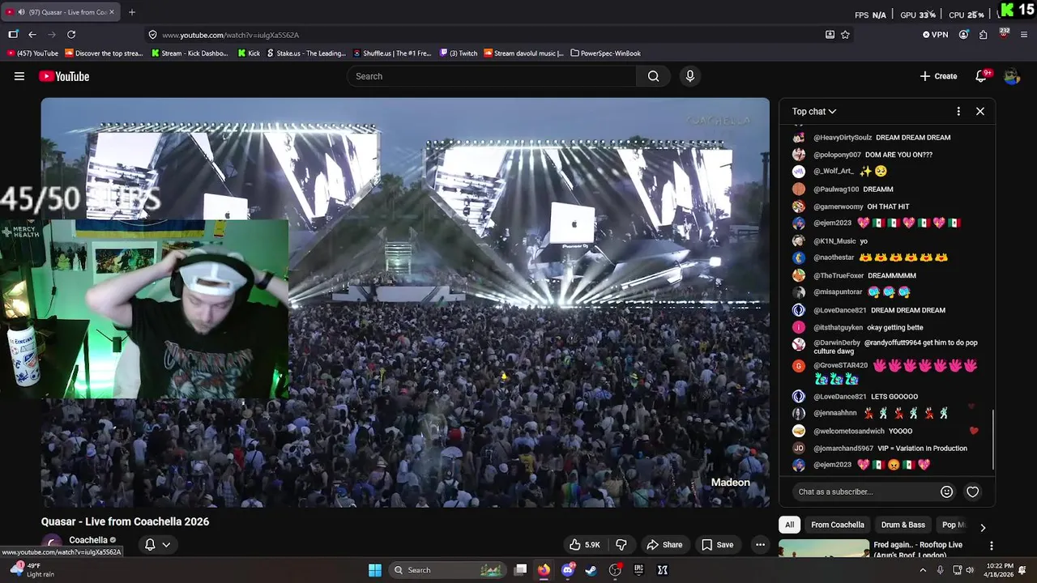Open 'Stake.us - The Leading...' bookmark

click(306, 53)
